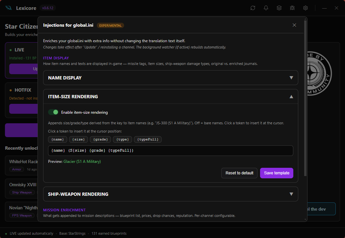Viewport: 345px width, 238px height.
Task: Insert the {type} token
Action: pyautogui.click(x=122, y=139)
